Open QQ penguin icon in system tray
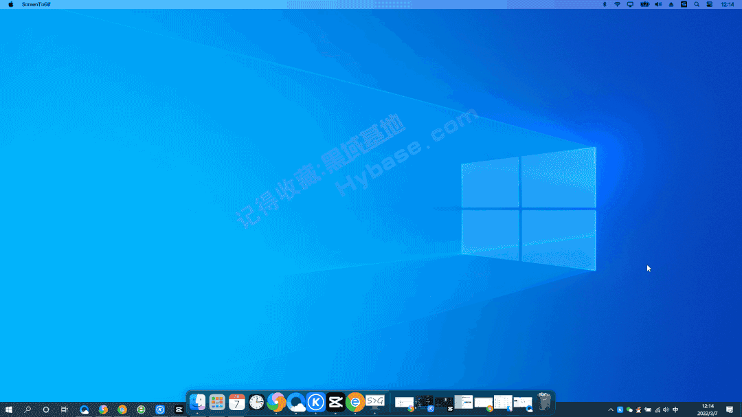The width and height of the screenshot is (742, 417). tap(638, 410)
